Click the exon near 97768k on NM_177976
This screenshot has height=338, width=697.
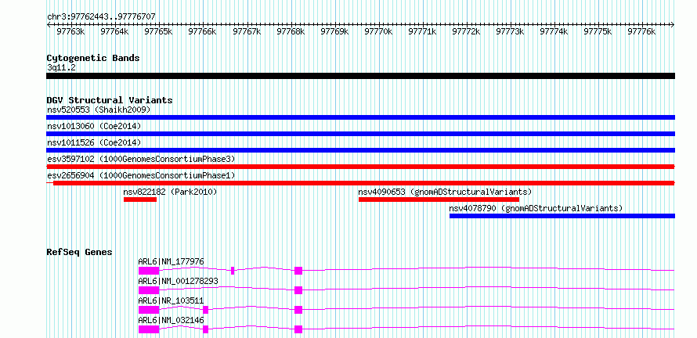(x=298, y=271)
